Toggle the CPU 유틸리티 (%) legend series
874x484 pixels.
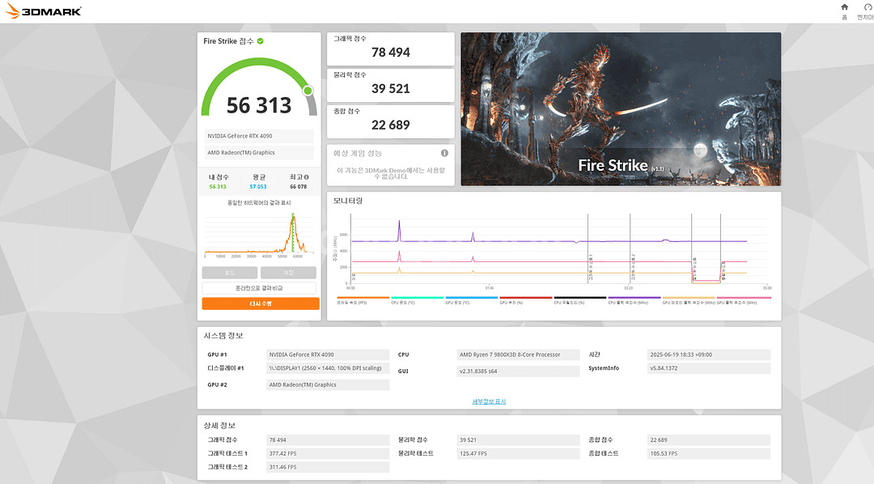[x=579, y=300]
